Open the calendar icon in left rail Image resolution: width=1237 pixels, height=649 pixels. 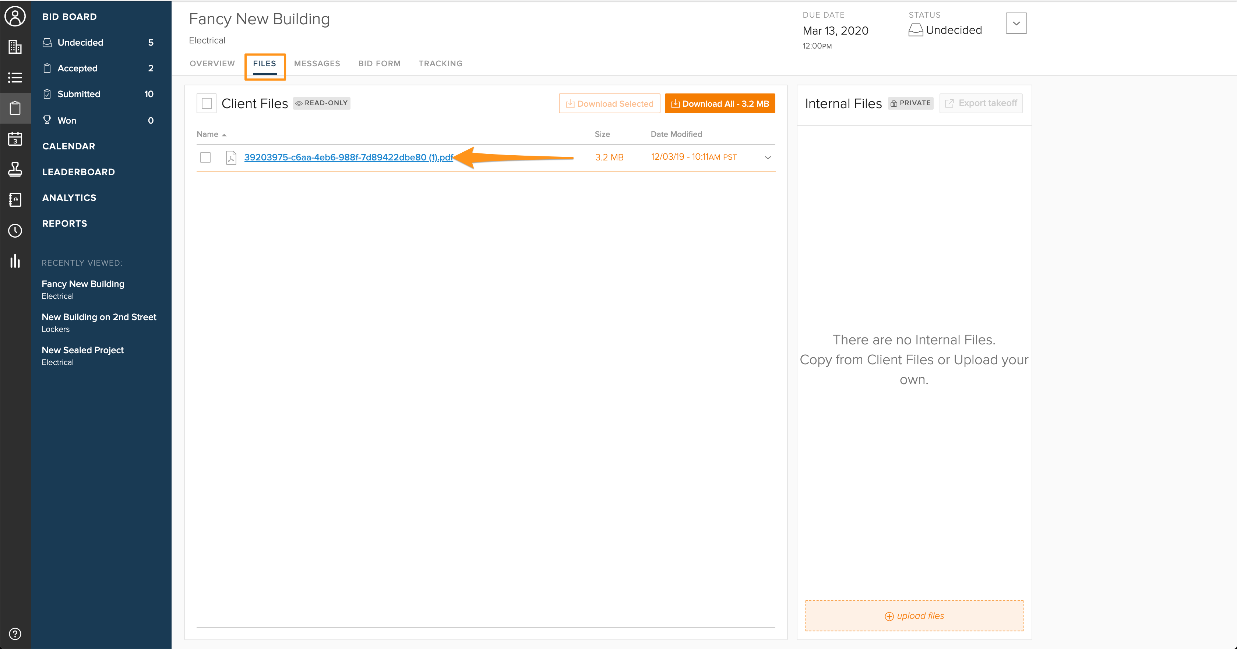click(15, 139)
